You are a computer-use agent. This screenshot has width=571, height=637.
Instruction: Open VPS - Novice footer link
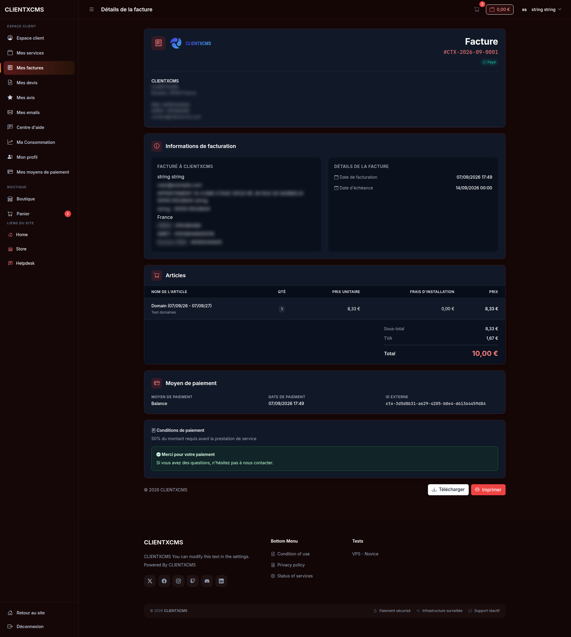tap(365, 554)
